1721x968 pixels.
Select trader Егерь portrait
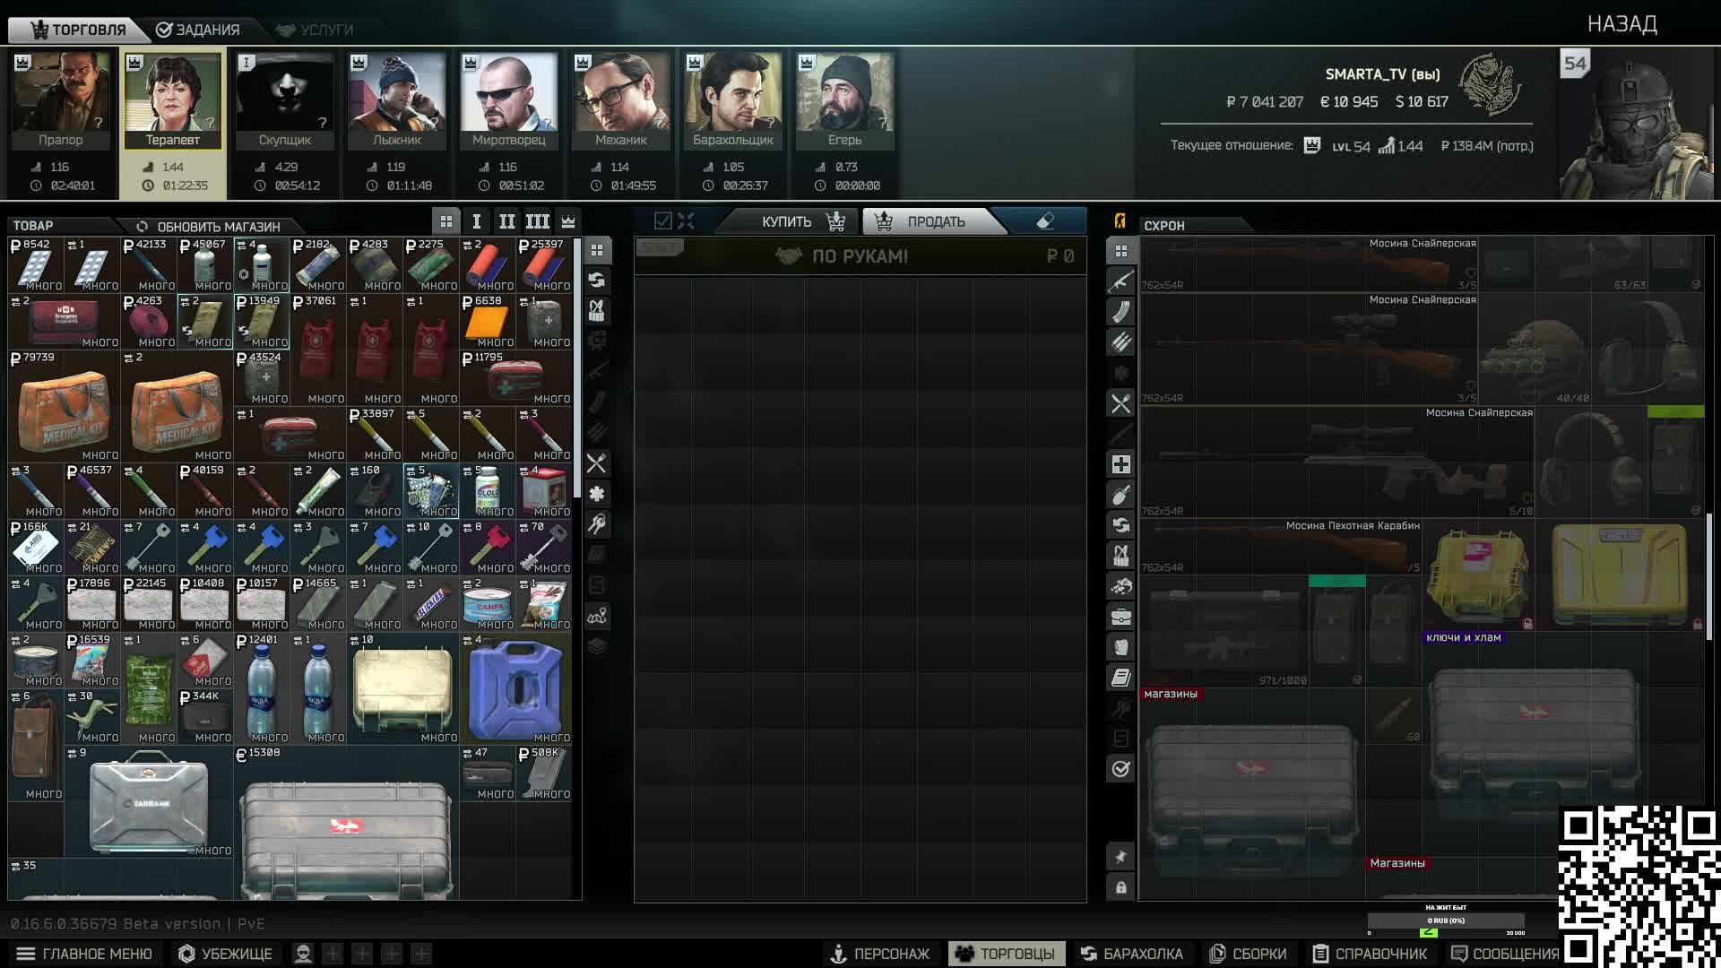tap(845, 100)
